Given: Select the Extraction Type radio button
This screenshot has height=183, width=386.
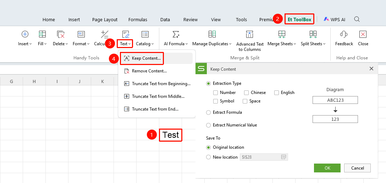Looking at the screenshot, I should point(209,83).
